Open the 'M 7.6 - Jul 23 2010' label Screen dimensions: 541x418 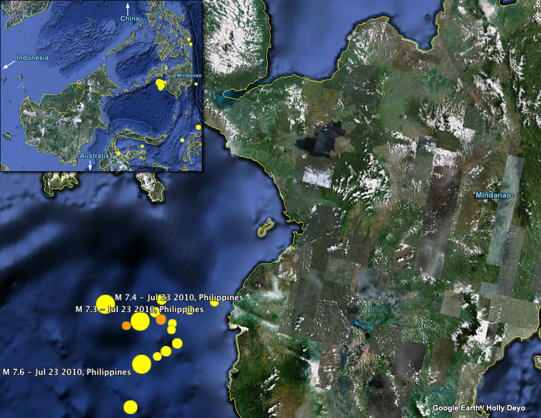[x=67, y=372]
